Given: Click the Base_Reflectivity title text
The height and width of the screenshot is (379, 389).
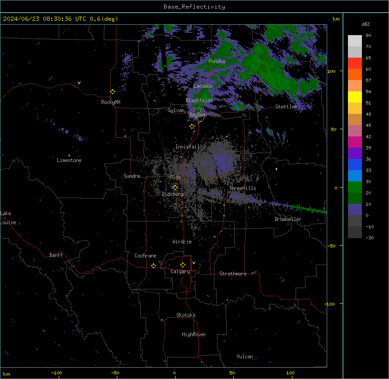Looking at the screenshot, I should click(x=194, y=7).
